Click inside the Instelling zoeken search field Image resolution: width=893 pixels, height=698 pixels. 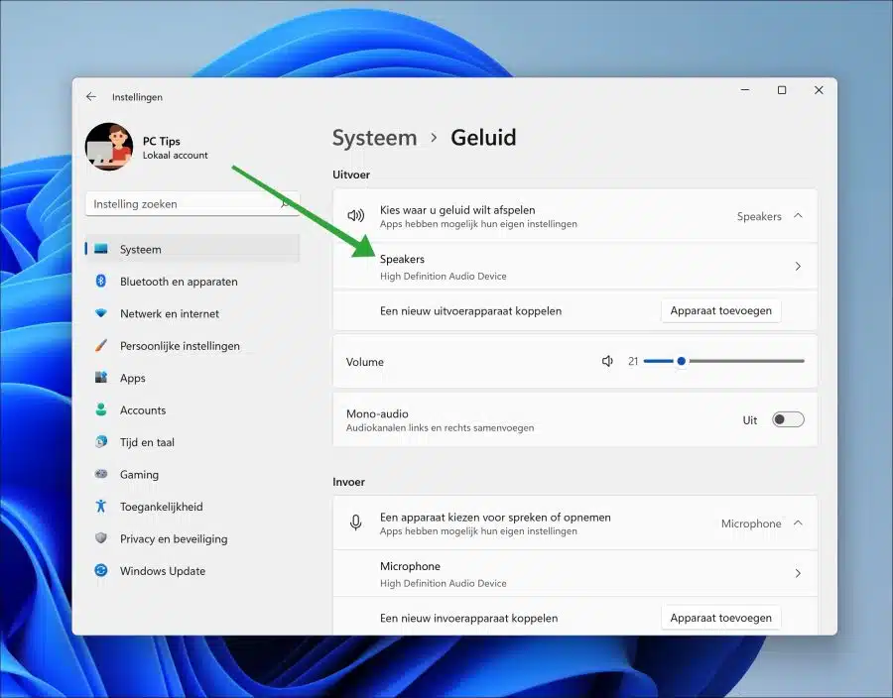point(192,203)
